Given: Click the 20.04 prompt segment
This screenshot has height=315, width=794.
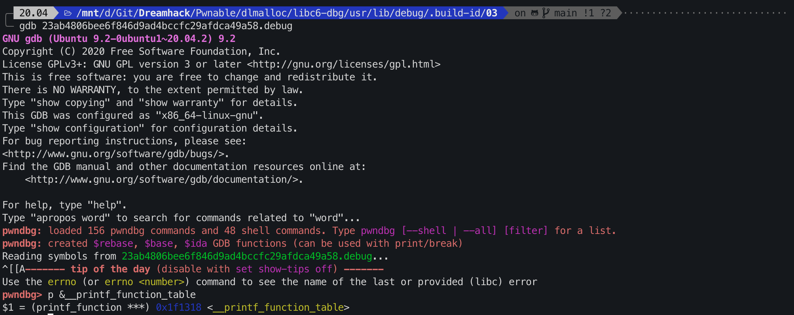Looking at the screenshot, I should click(33, 13).
